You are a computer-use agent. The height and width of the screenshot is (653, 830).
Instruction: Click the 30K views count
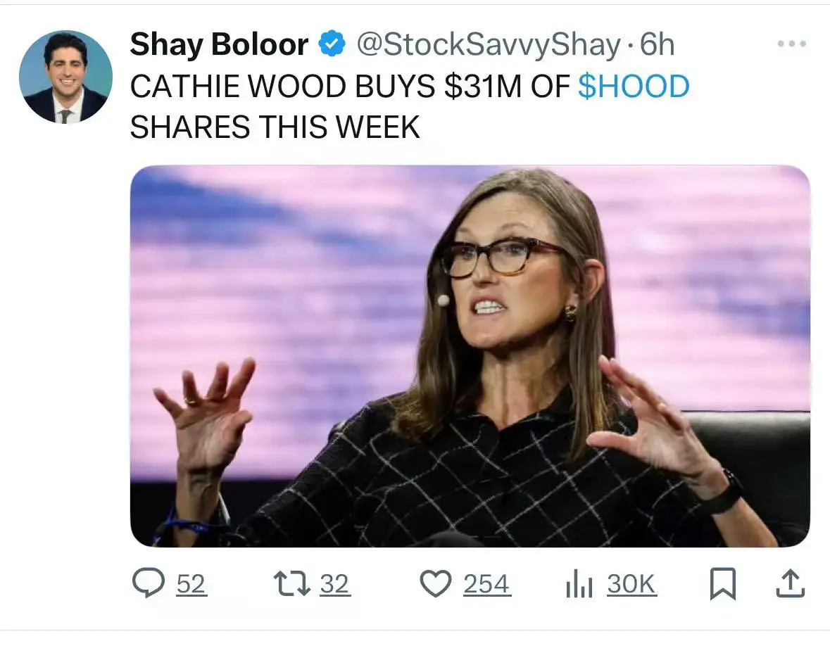(631, 584)
